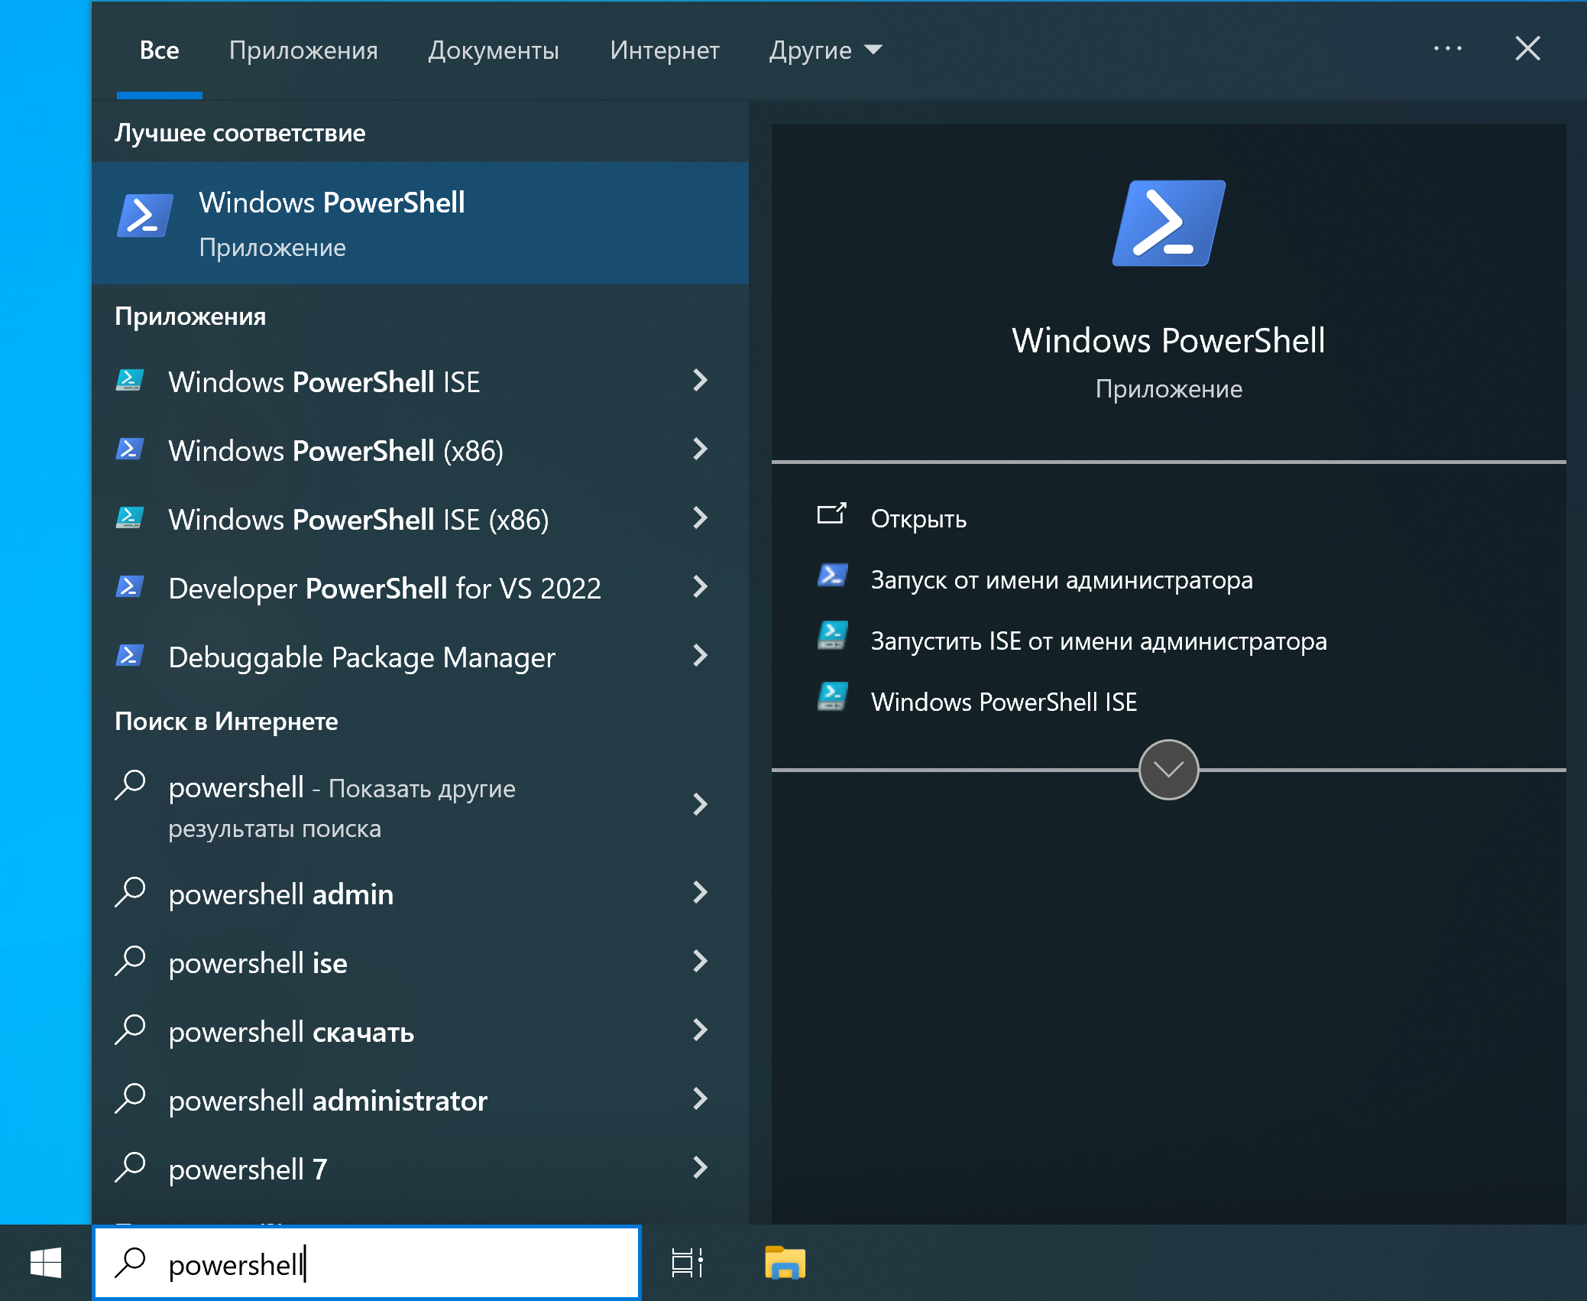Click the Windows PowerShell ISE (x86) icon
1587x1301 pixels.
(x=130, y=518)
